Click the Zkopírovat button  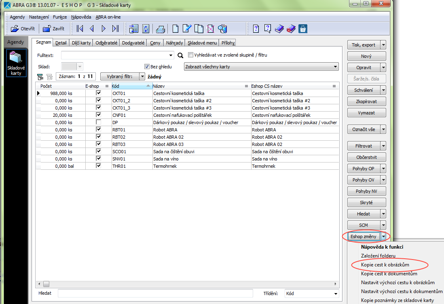point(366,101)
